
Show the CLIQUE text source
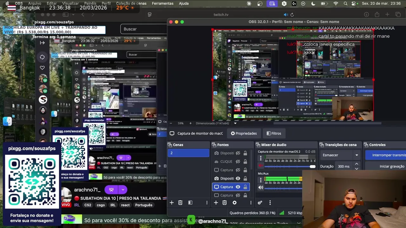238,161
